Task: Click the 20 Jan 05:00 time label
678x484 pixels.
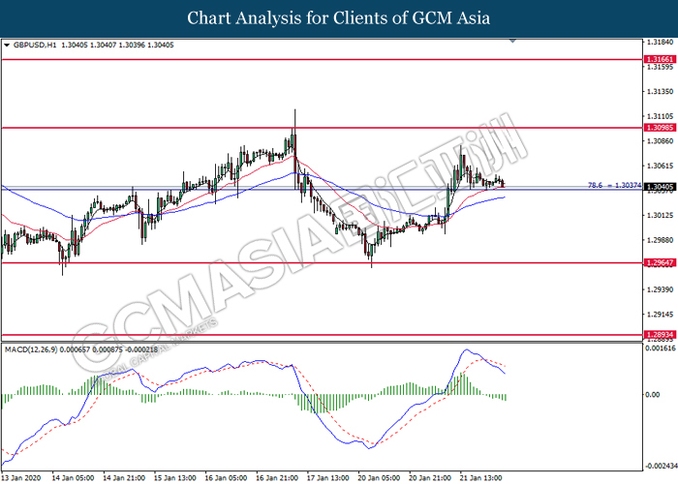Action: (x=380, y=477)
